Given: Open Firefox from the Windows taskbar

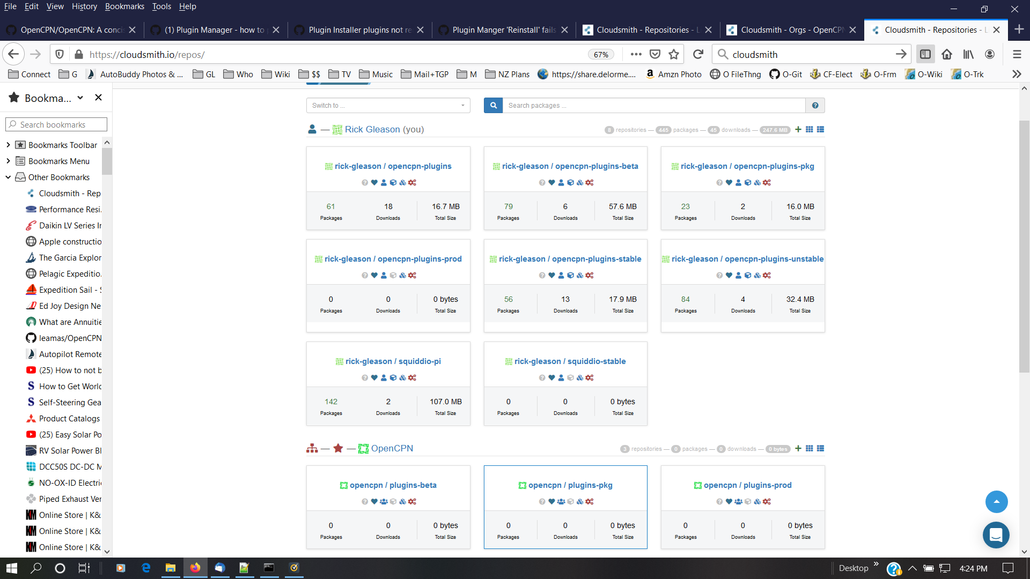Looking at the screenshot, I should pyautogui.click(x=195, y=568).
